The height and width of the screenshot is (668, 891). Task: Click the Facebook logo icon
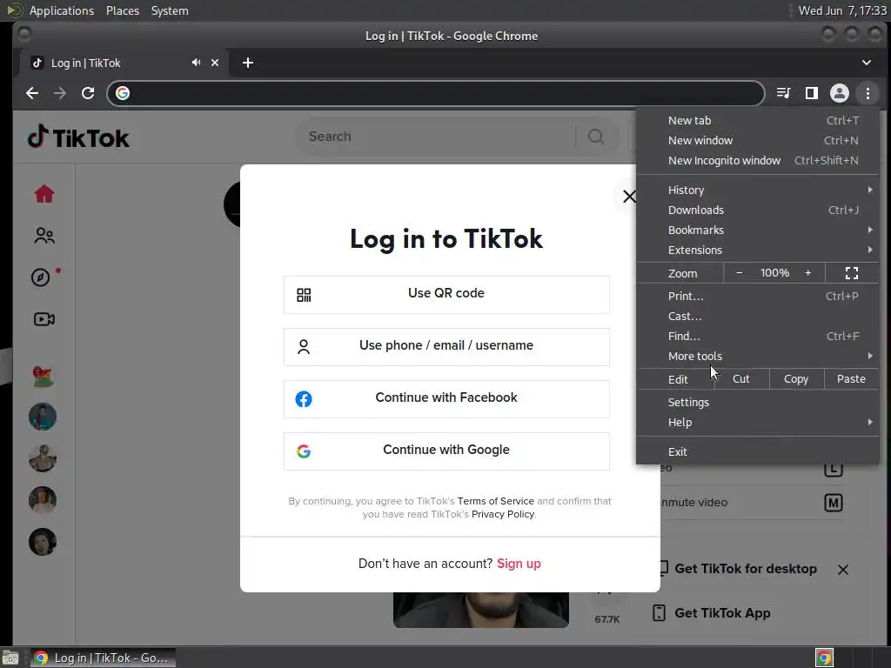(304, 398)
